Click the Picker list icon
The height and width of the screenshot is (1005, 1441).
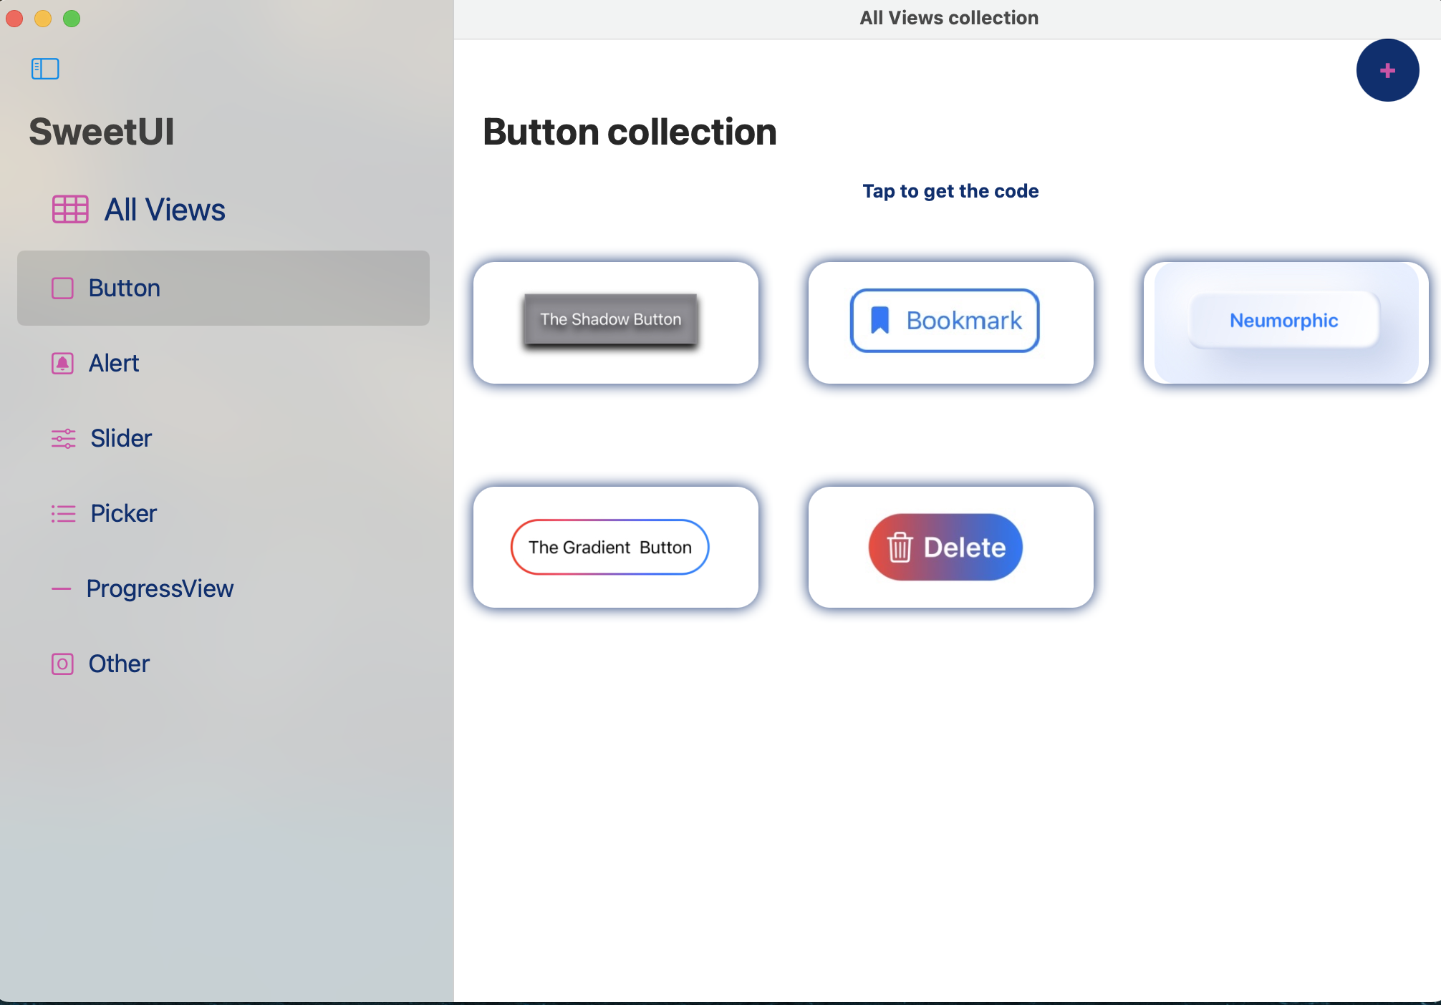pos(63,513)
